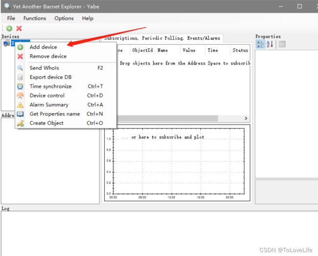Click the 'Drop objects here' hint text
This screenshot has height=256, width=318.
(185, 63)
